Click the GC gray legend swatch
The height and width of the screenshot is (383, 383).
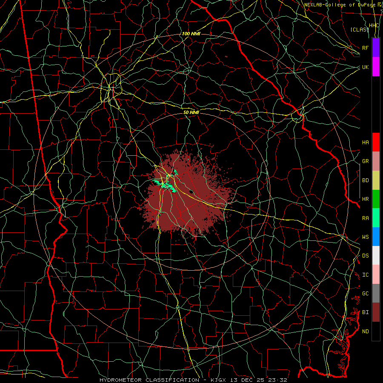376,293
